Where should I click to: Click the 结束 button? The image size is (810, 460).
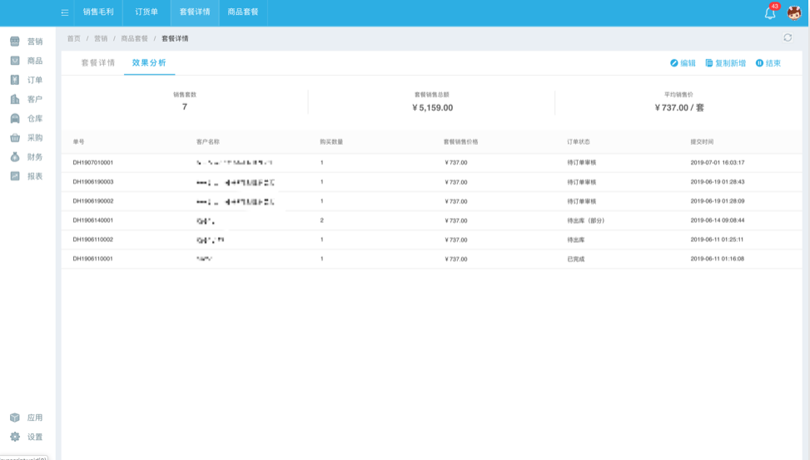coord(768,63)
